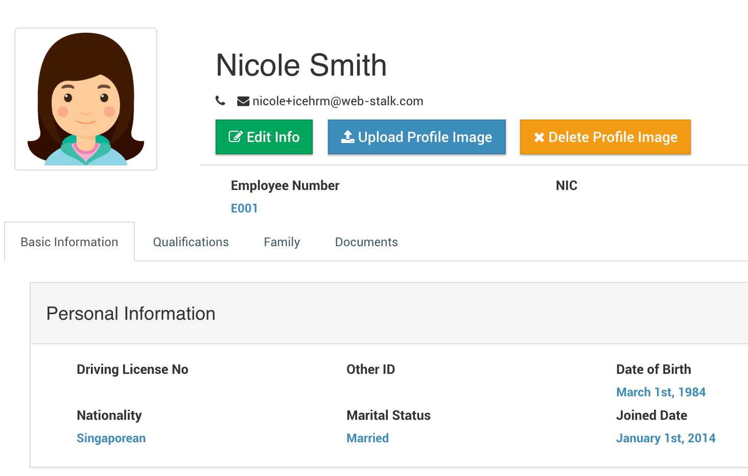Click the Married marital status link
The width and height of the screenshot is (748, 476).
367,438
